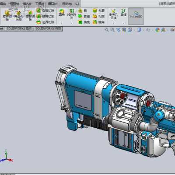Open the Curves (曲线) tool
The width and height of the screenshot is (175, 175).
click(x=123, y=12)
